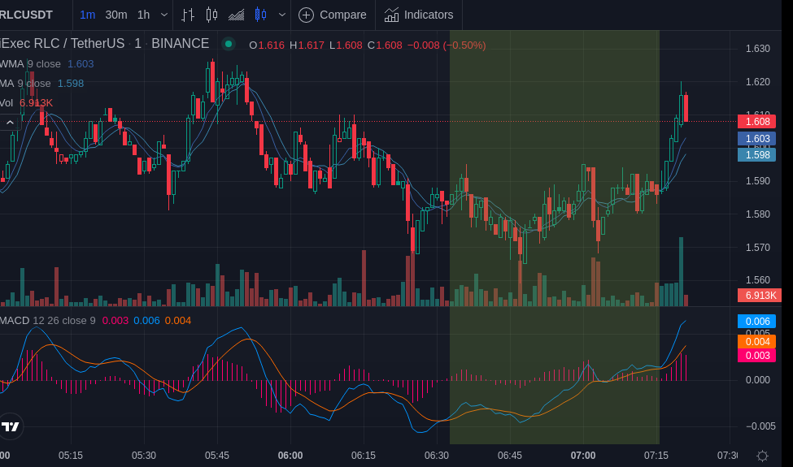Select the Candles chart style icon
The height and width of the screenshot is (467, 793).
[x=212, y=15]
